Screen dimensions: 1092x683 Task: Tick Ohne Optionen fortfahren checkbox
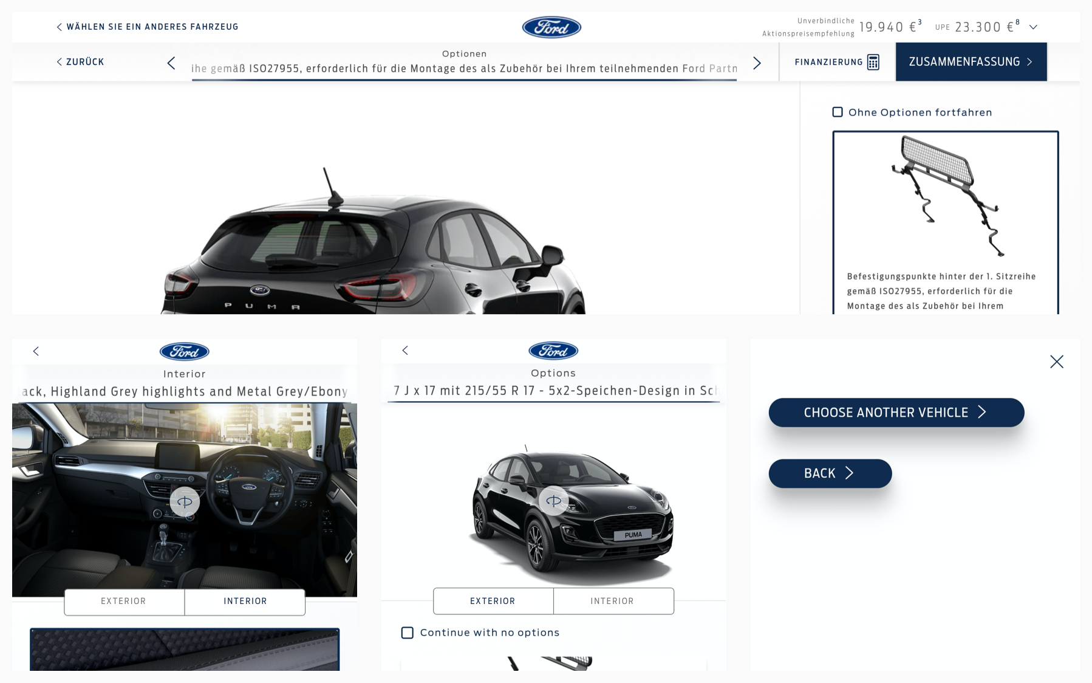point(838,112)
